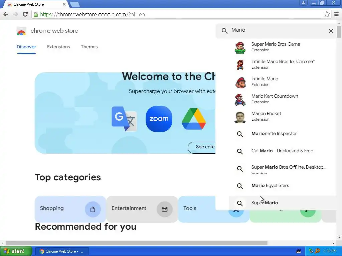Open Super Mario Bros Game extension icon

click(x=240, y=47)
